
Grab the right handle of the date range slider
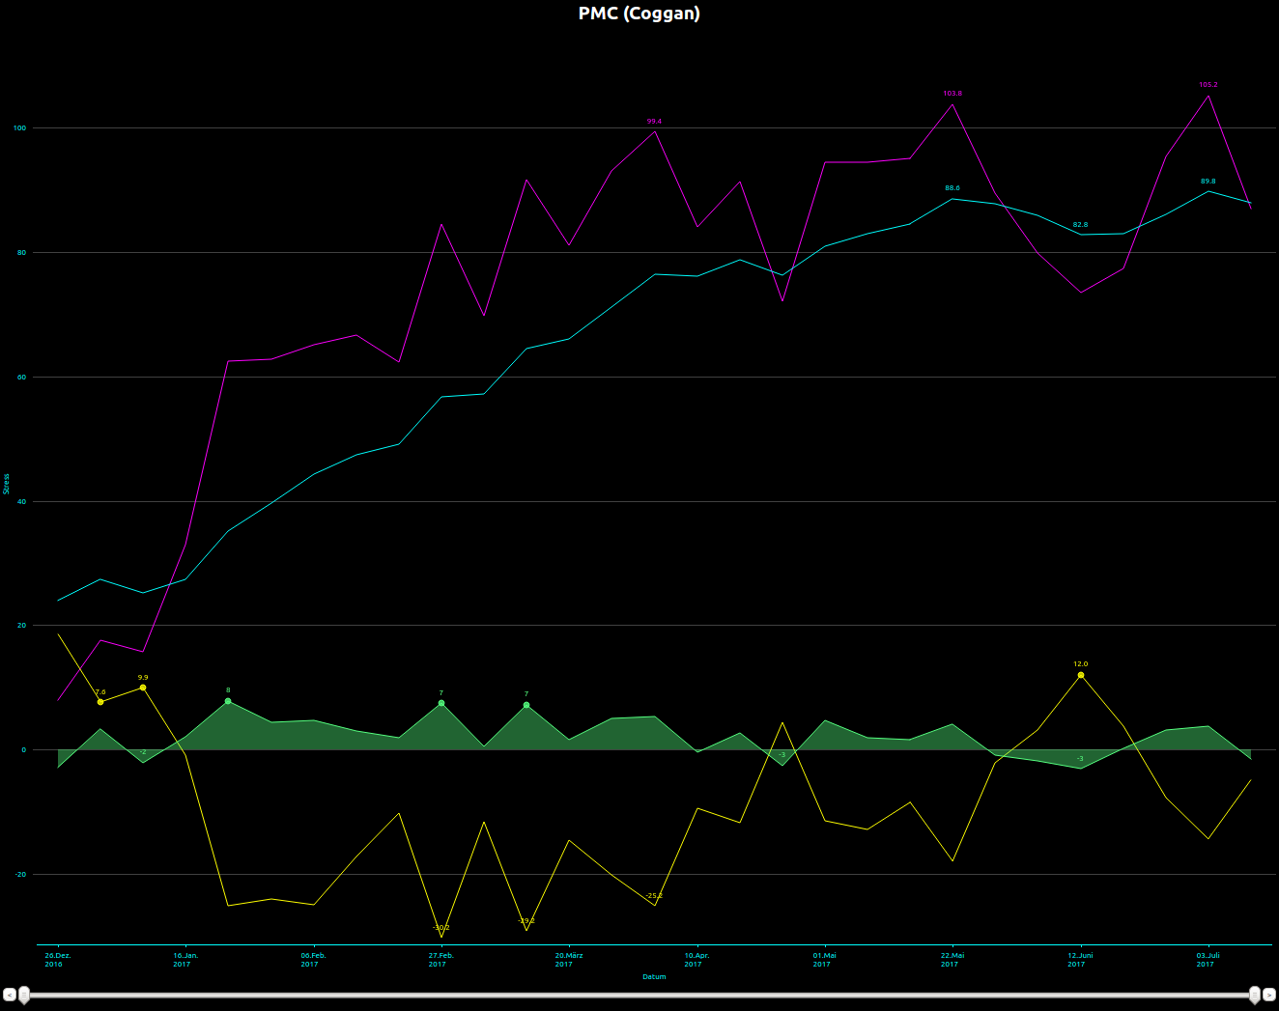1255,995
